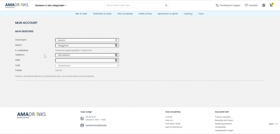Click the greyed e-mail address text

pos(74,50)
